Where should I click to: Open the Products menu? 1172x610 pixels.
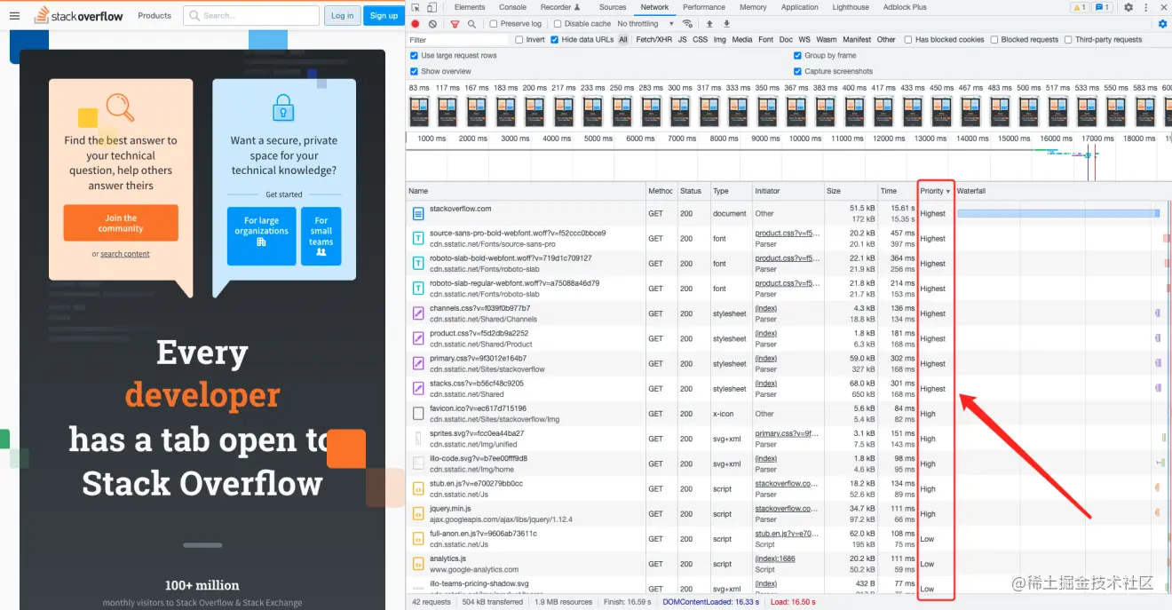click(154, 15)
